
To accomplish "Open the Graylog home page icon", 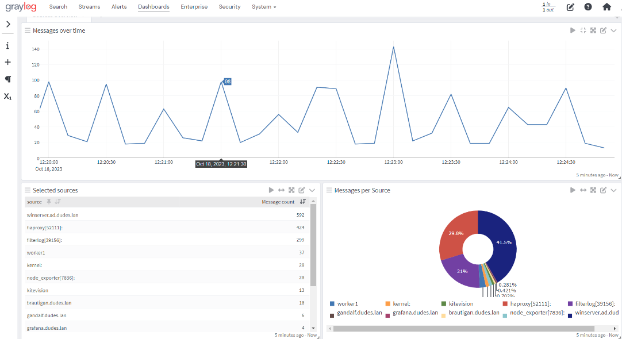I will (606, 7).
